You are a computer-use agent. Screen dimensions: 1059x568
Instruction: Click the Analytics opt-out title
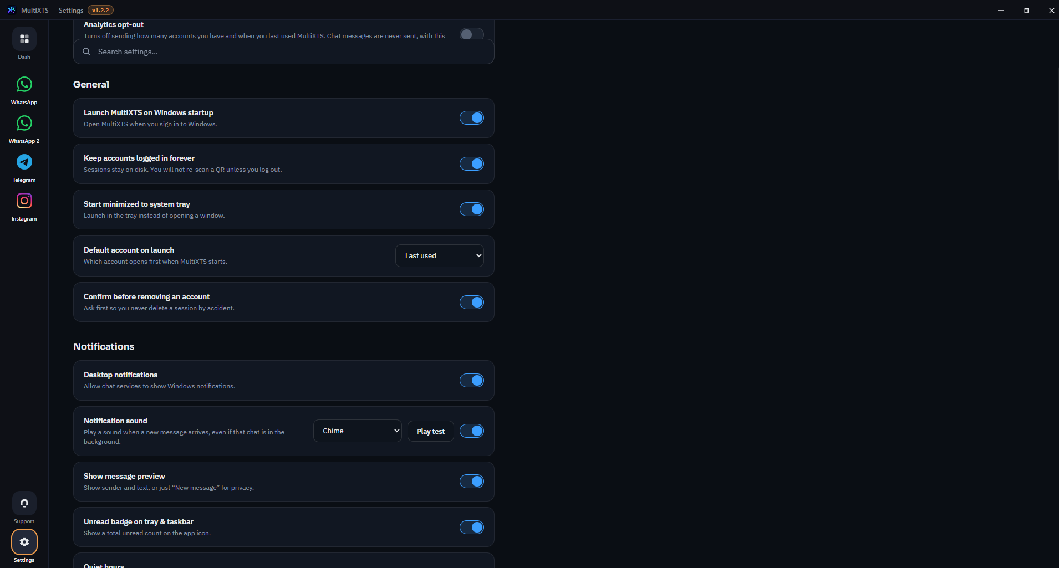(x=114, y=25)
